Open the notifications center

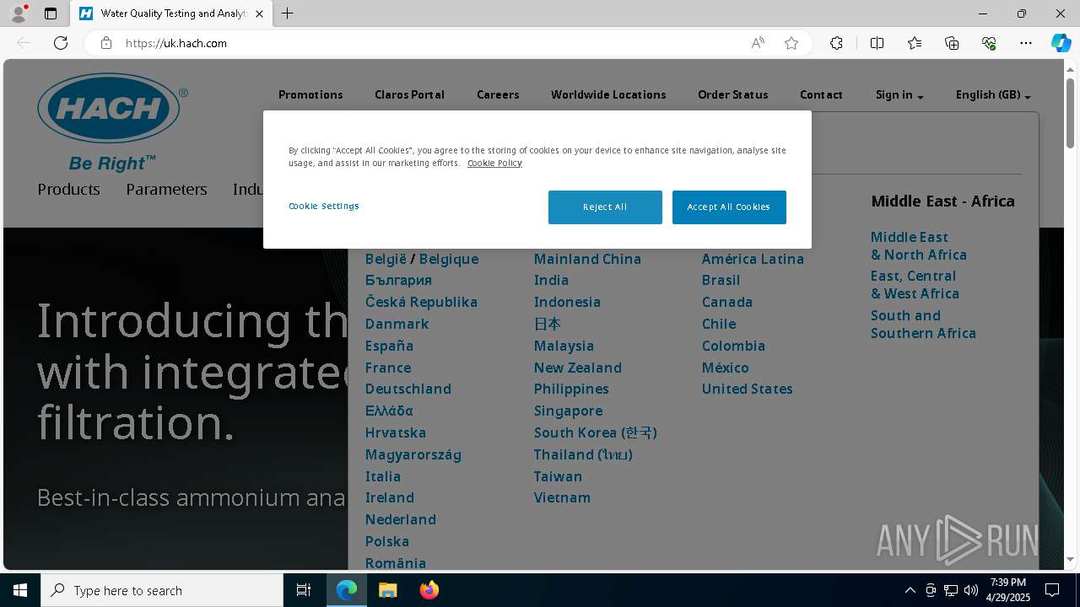[x=1052, y=590]
